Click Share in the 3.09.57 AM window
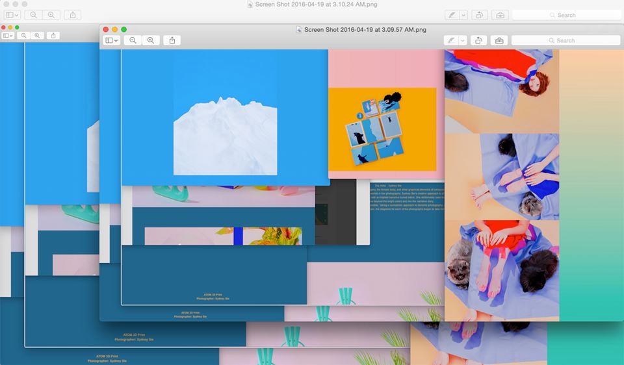 (172, 40)
